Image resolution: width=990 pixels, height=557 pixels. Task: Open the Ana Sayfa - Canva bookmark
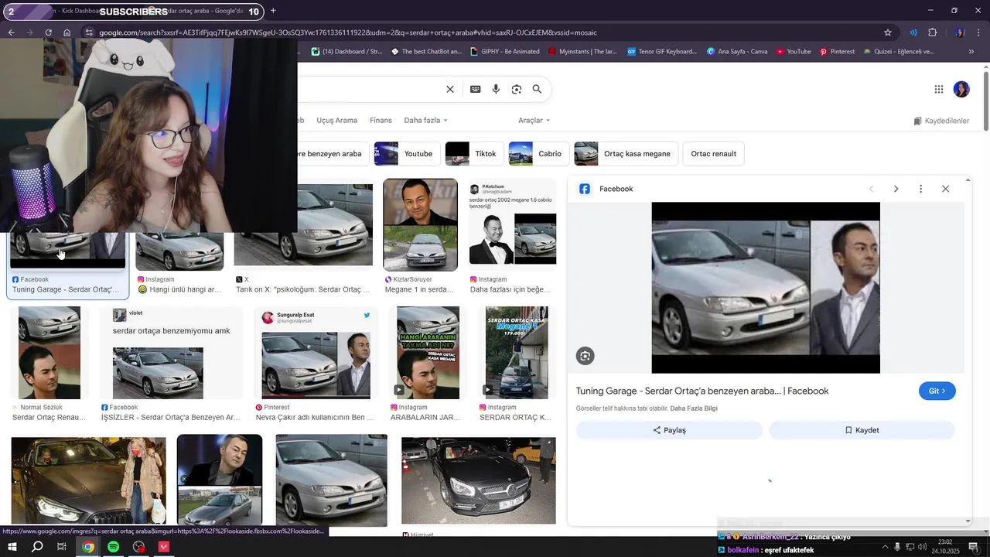point(737,52)
